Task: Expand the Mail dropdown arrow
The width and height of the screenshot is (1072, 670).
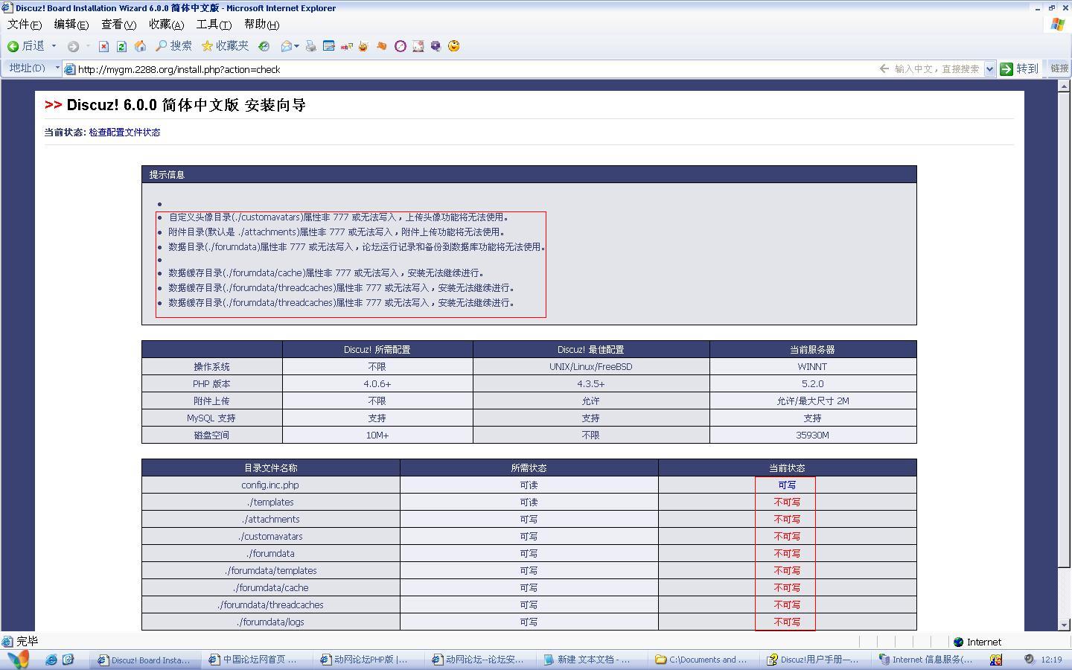Action: (296, 46)
